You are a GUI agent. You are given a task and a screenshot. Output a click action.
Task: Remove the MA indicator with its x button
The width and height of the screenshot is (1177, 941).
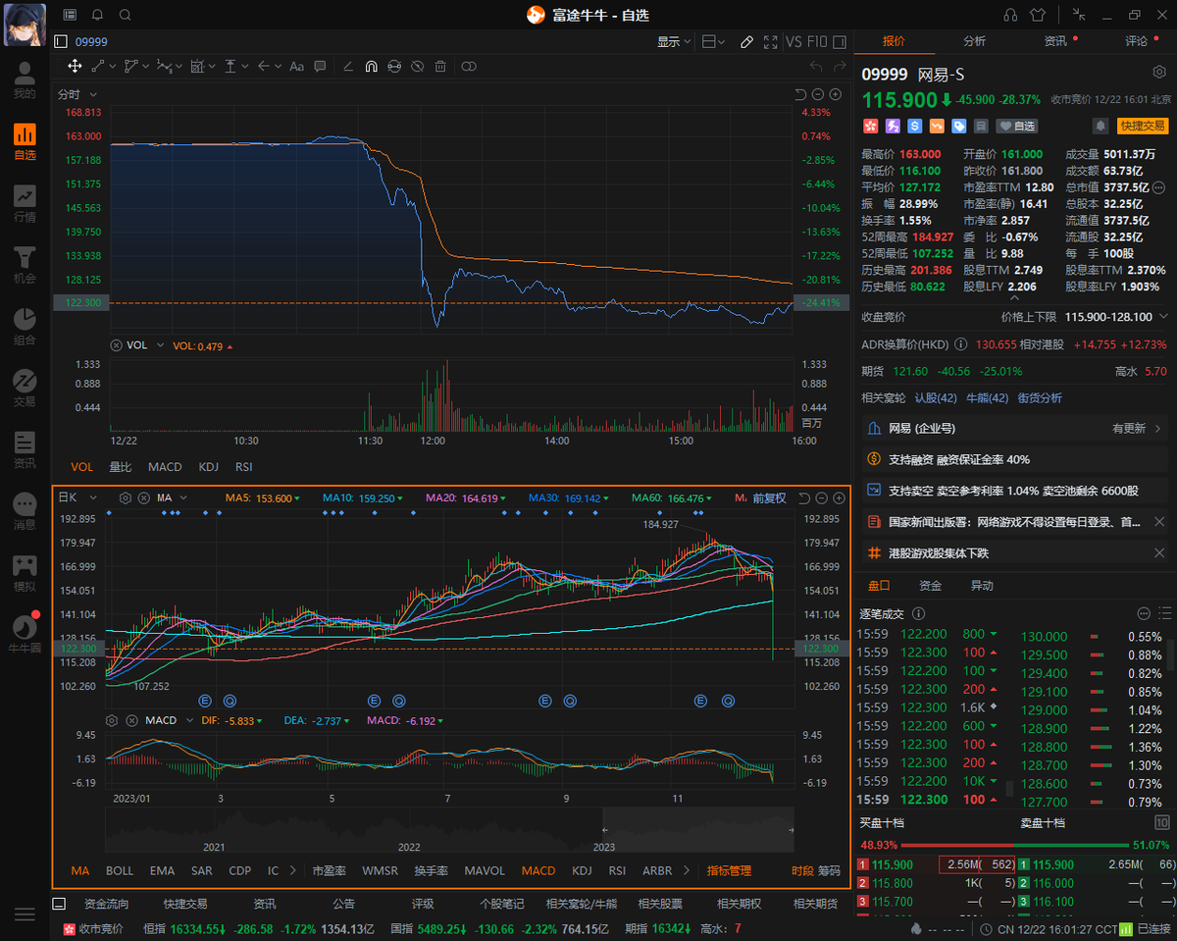coord(143,498)
